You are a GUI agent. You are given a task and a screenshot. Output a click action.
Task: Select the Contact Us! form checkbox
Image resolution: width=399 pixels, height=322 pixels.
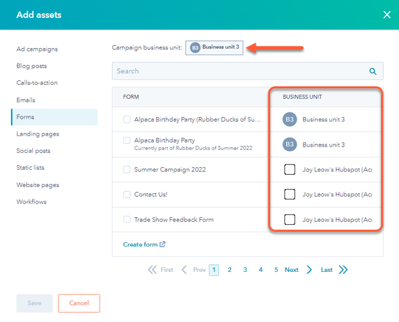click(127, 194)
